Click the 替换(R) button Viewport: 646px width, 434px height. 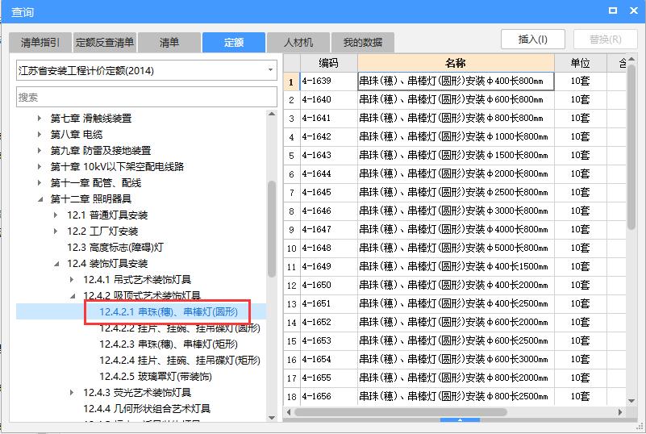[605, 40]
